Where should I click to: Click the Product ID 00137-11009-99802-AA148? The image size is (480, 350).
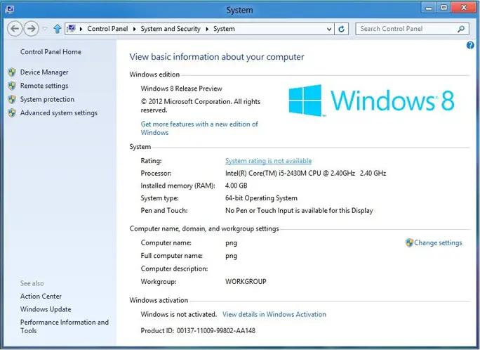point(198,331)
